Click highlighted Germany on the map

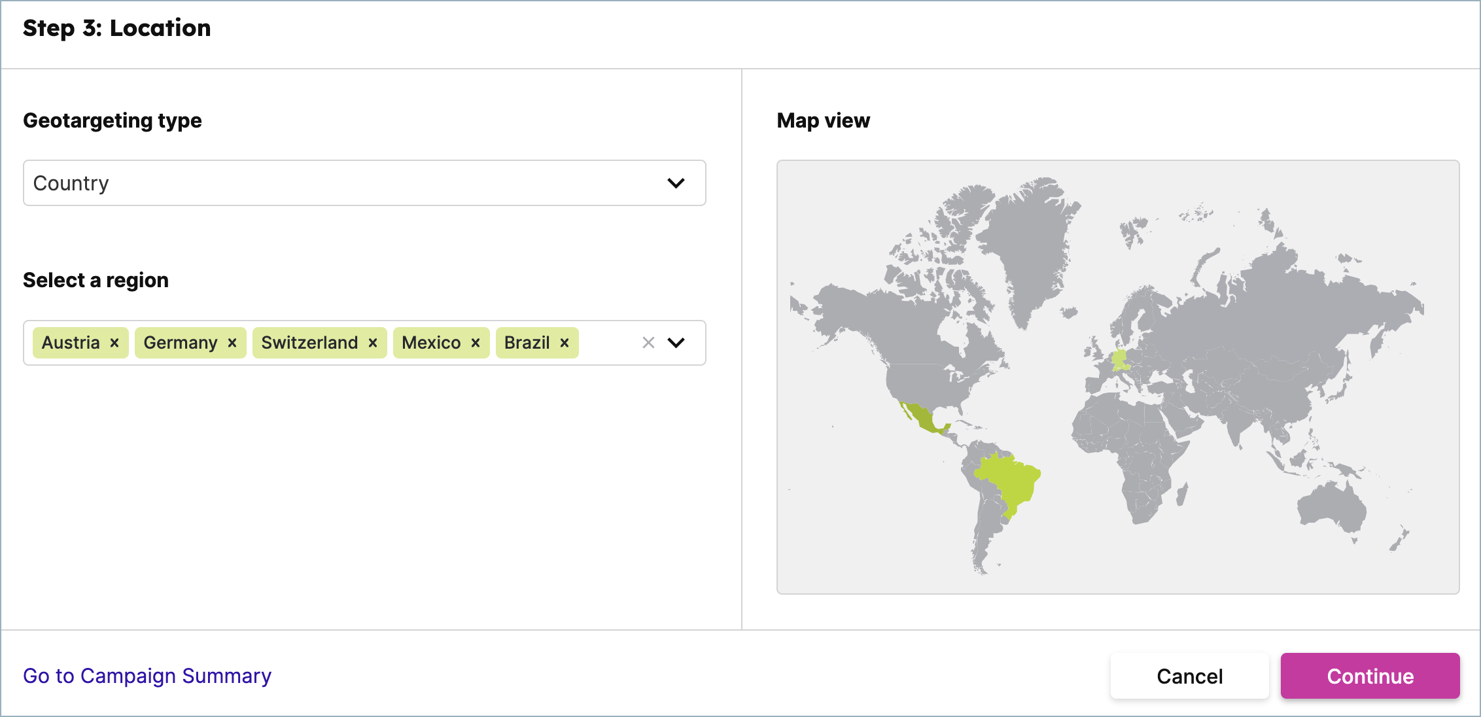pyautogui.click(x=1119, y=357)
